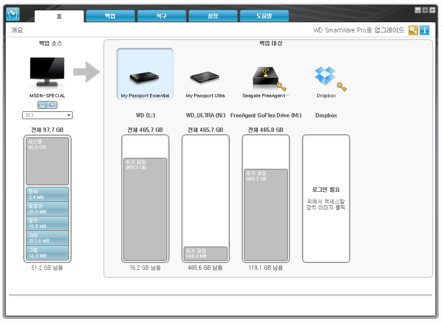Maximize the WD SmartWare window

click(425, 10)
